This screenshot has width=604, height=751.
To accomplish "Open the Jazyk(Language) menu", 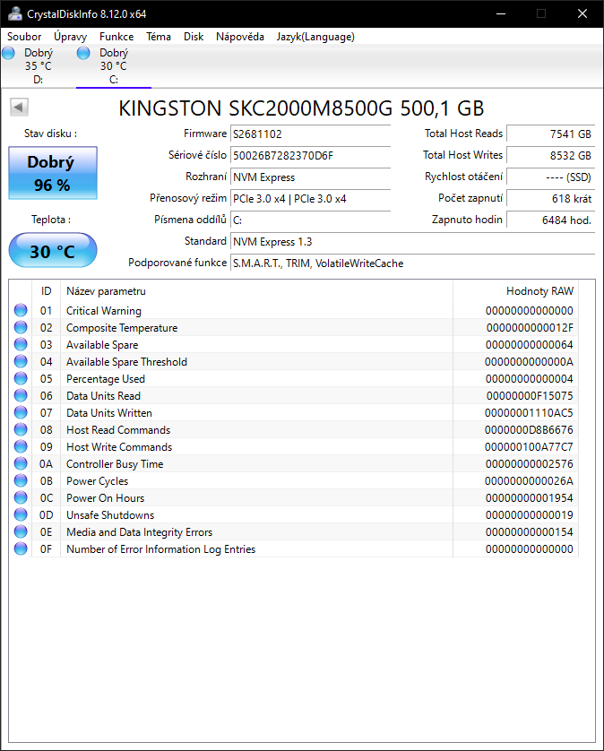I will pyautogui.click(x=315, y=37).
